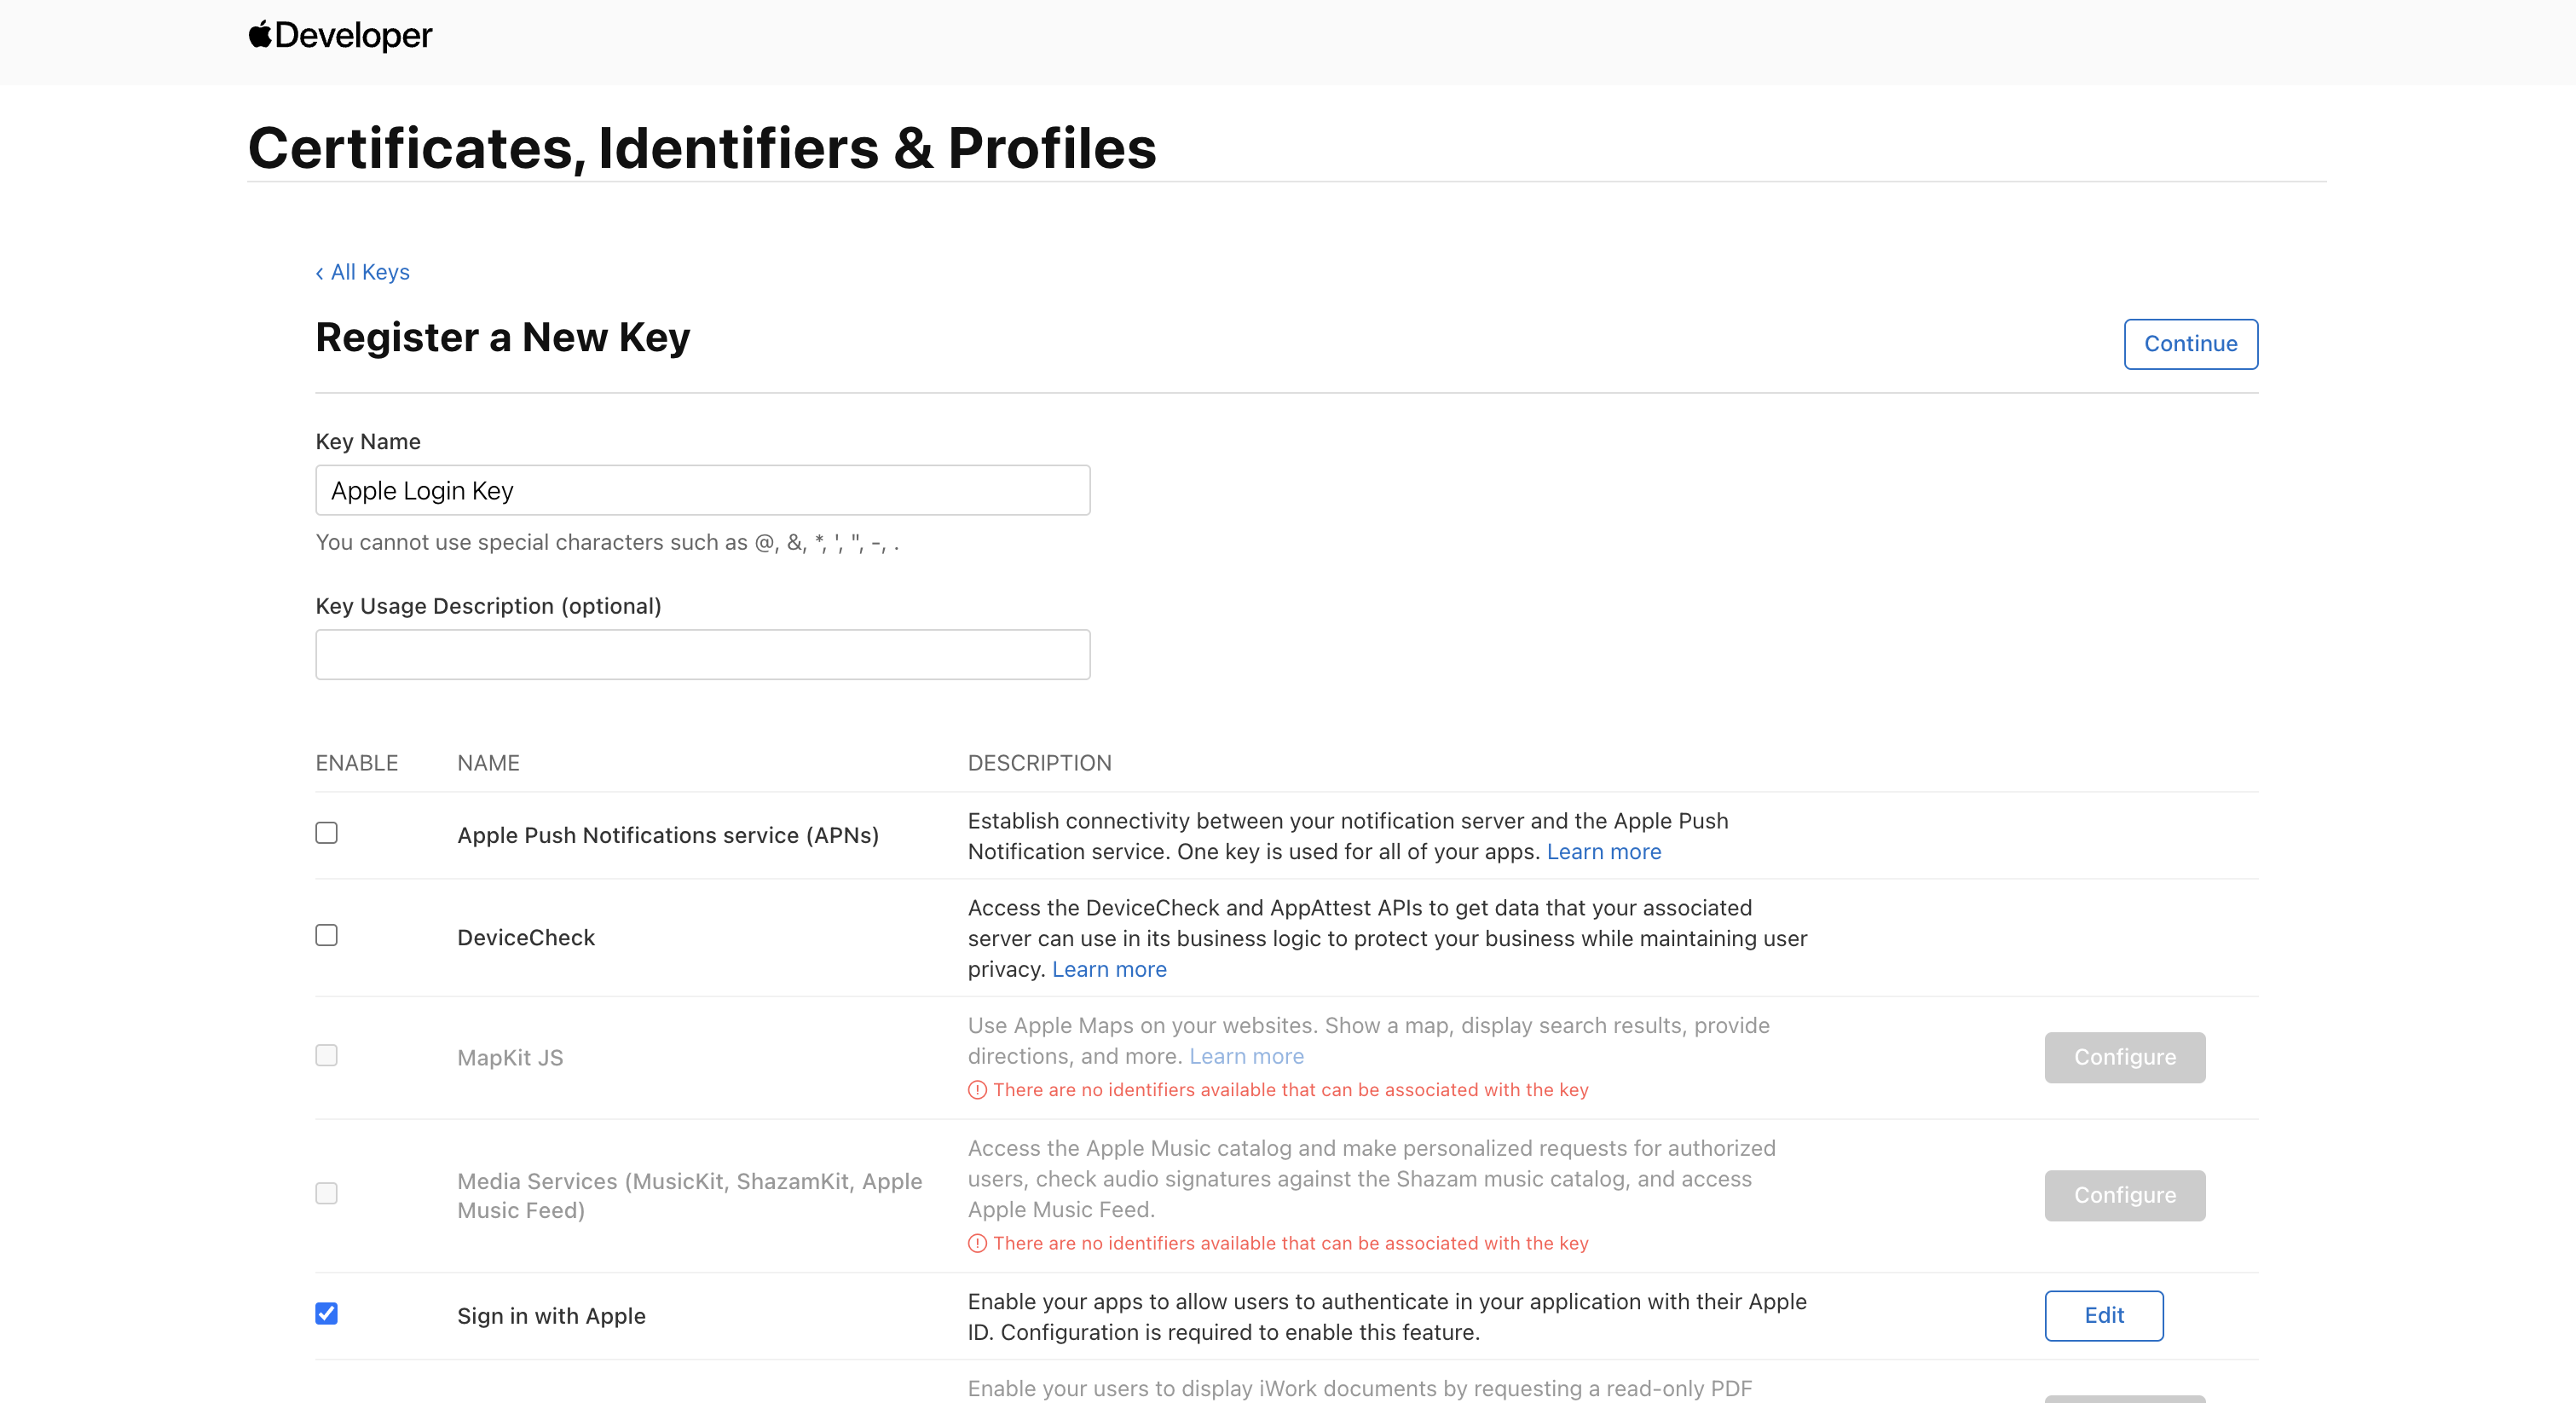Click the Key Name input field
Screen dimensions: 2576x1403
[702, 491]
